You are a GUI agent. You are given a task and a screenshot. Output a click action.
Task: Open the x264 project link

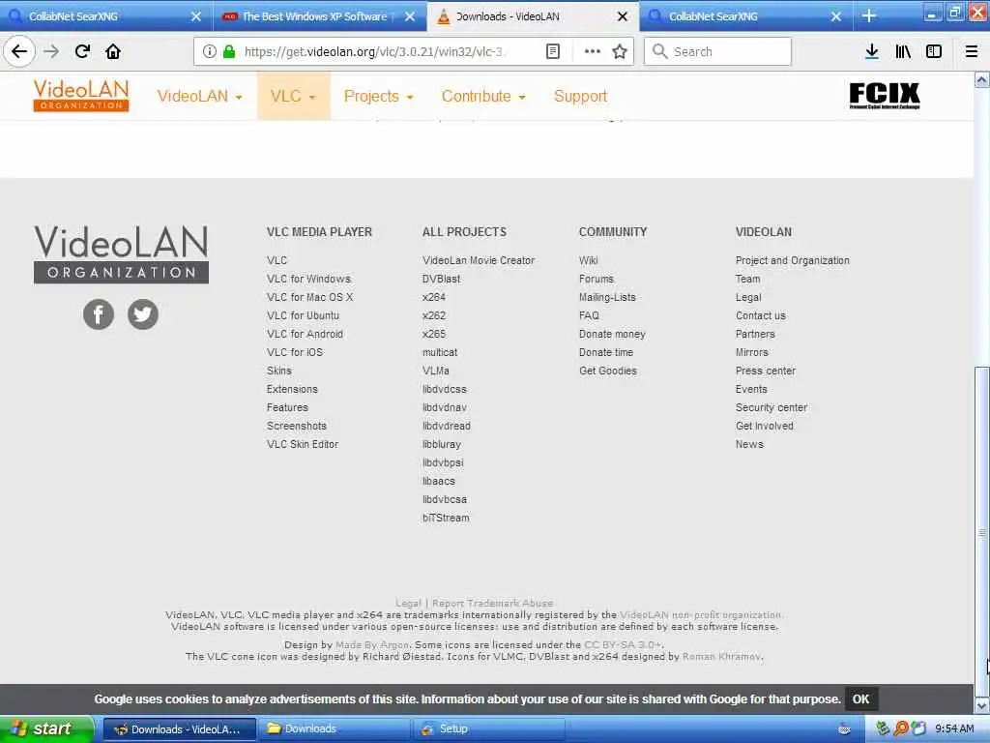[x=434, y=297]
